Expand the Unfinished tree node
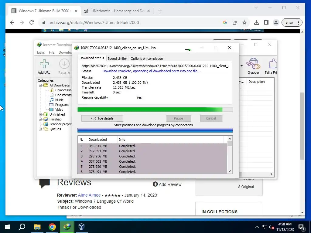Viewport: 311px width, 233px height. click(x=40, y=114)
